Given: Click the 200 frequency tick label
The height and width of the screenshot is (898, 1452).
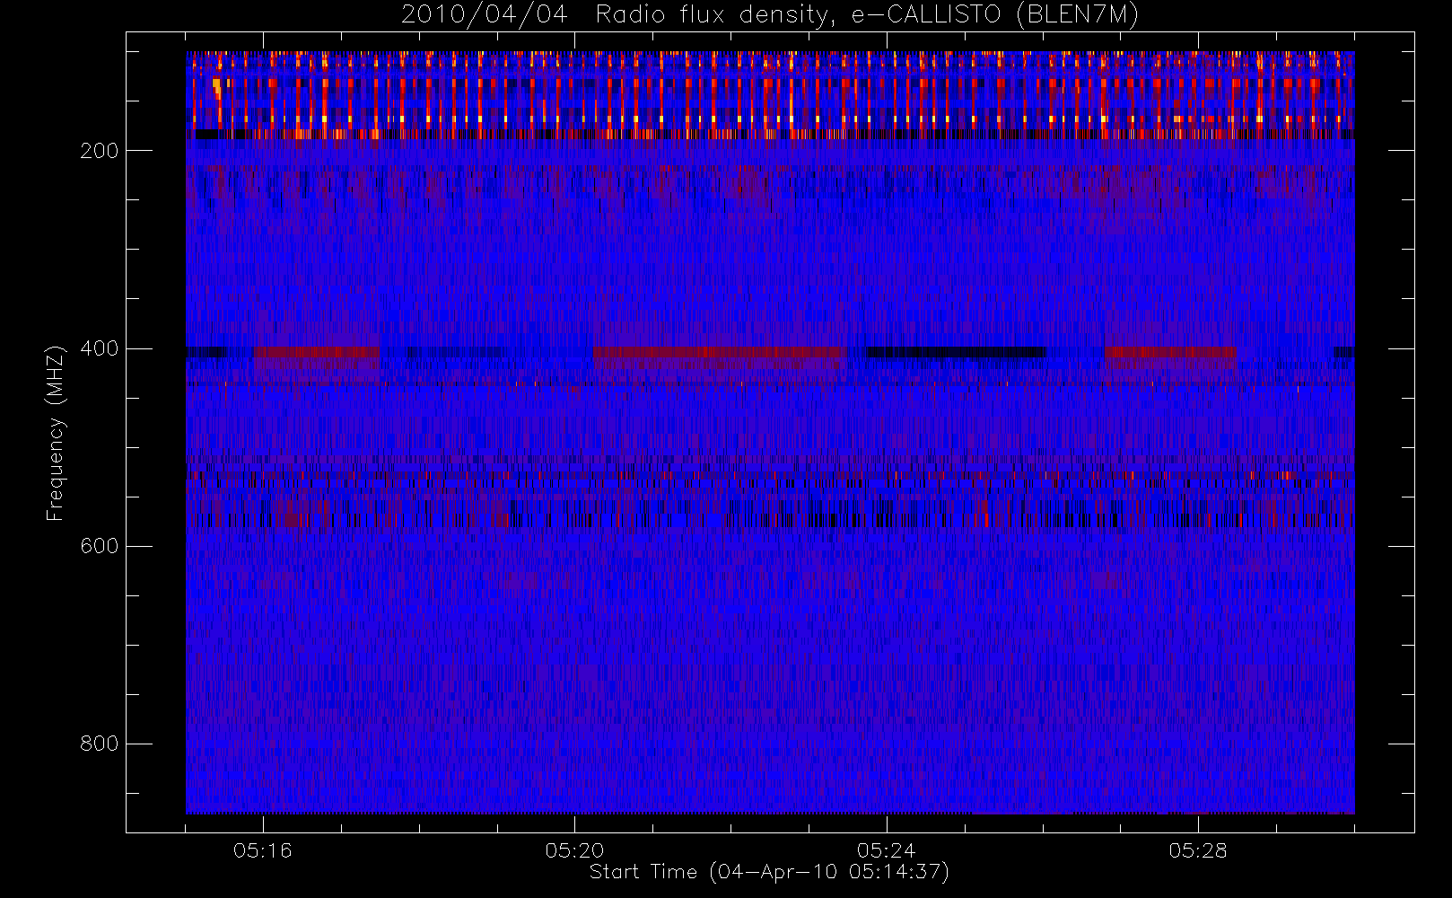Looking at the screenshot, I should [100, 151].
